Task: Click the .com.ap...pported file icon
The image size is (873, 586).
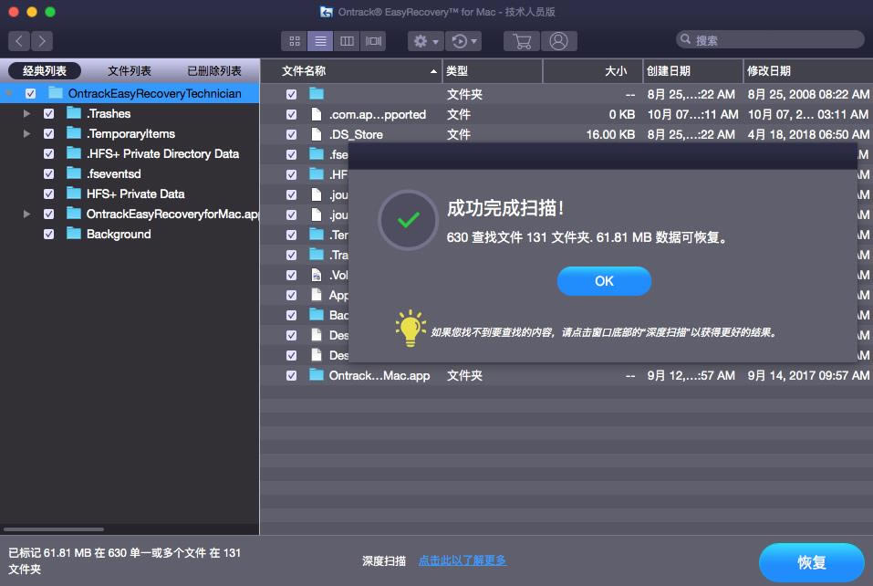Action: (x=317, y=114)
